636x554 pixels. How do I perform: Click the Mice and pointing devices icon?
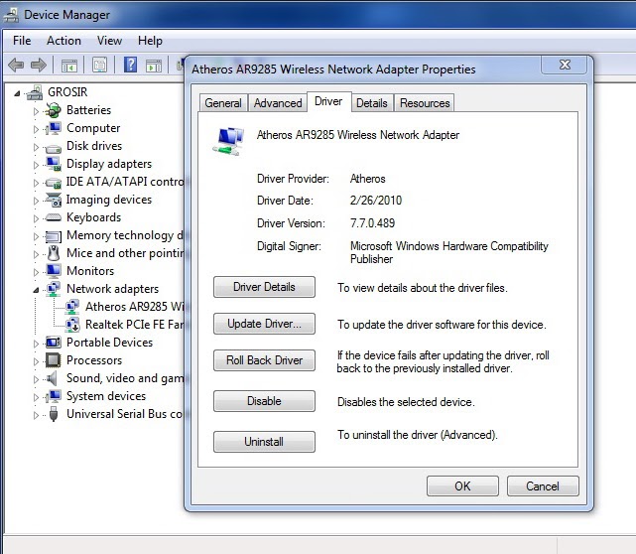coord(54,253)
